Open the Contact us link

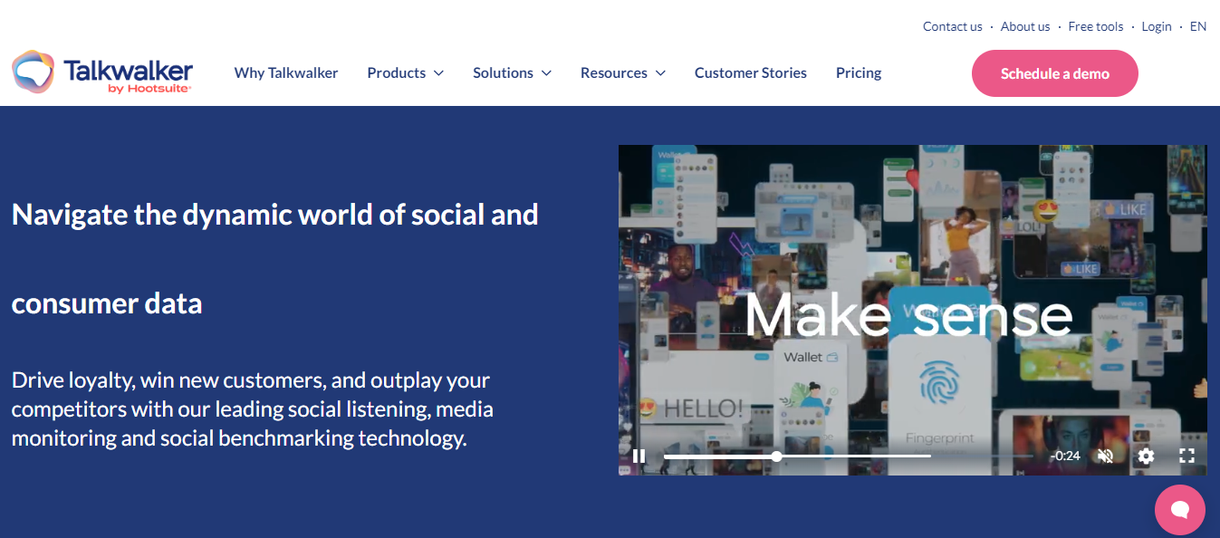pos(952,26)
